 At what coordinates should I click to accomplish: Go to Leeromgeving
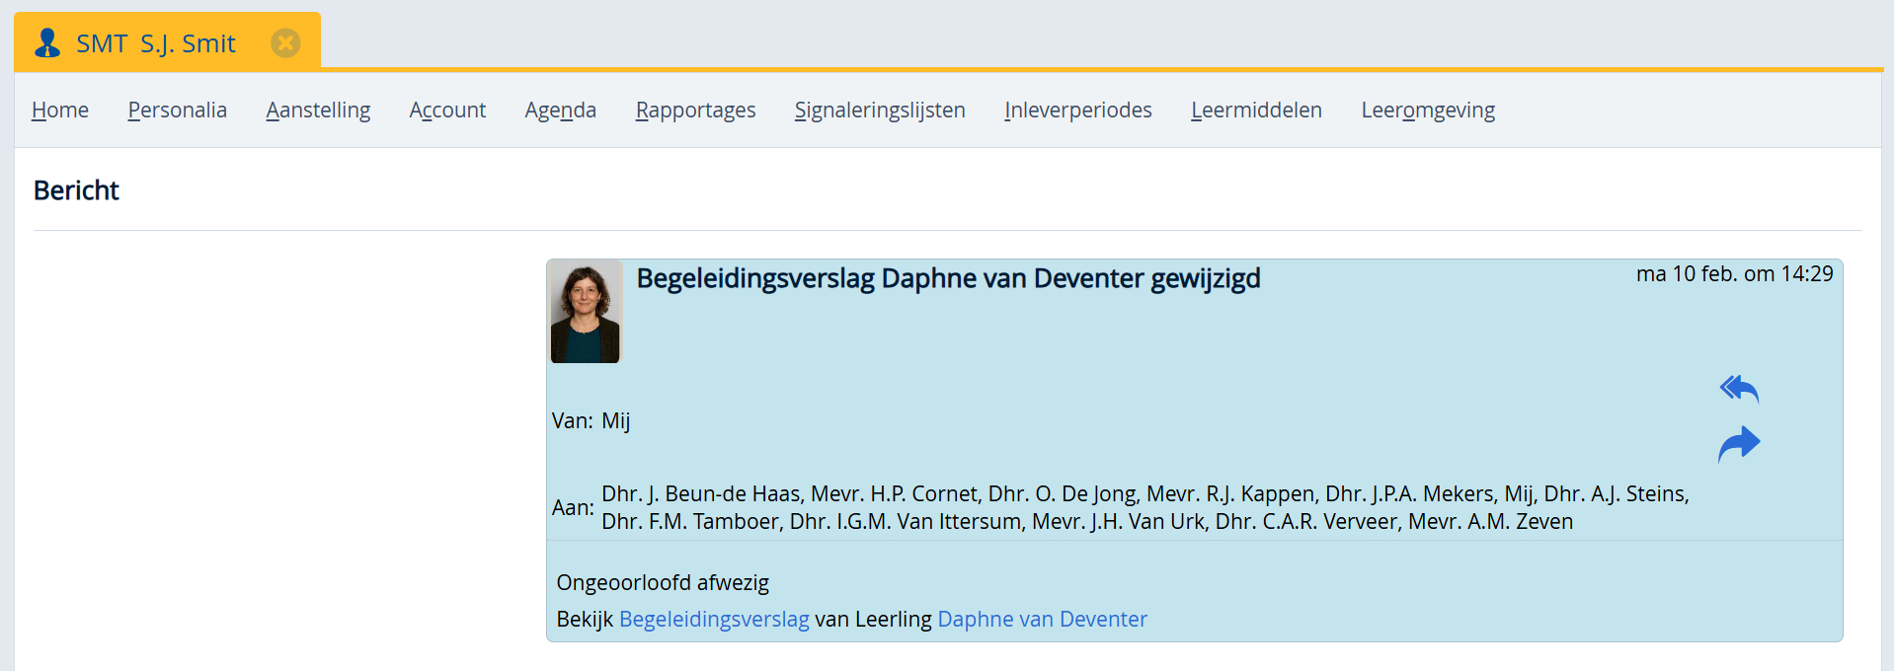point(1428,110)
